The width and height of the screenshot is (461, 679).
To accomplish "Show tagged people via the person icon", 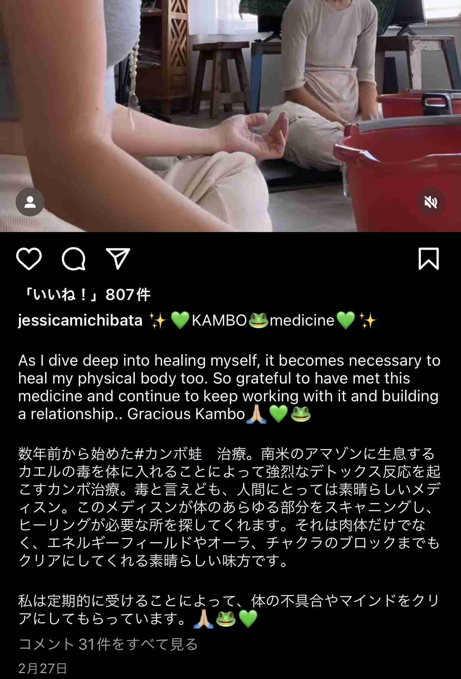I will point(30,202).
